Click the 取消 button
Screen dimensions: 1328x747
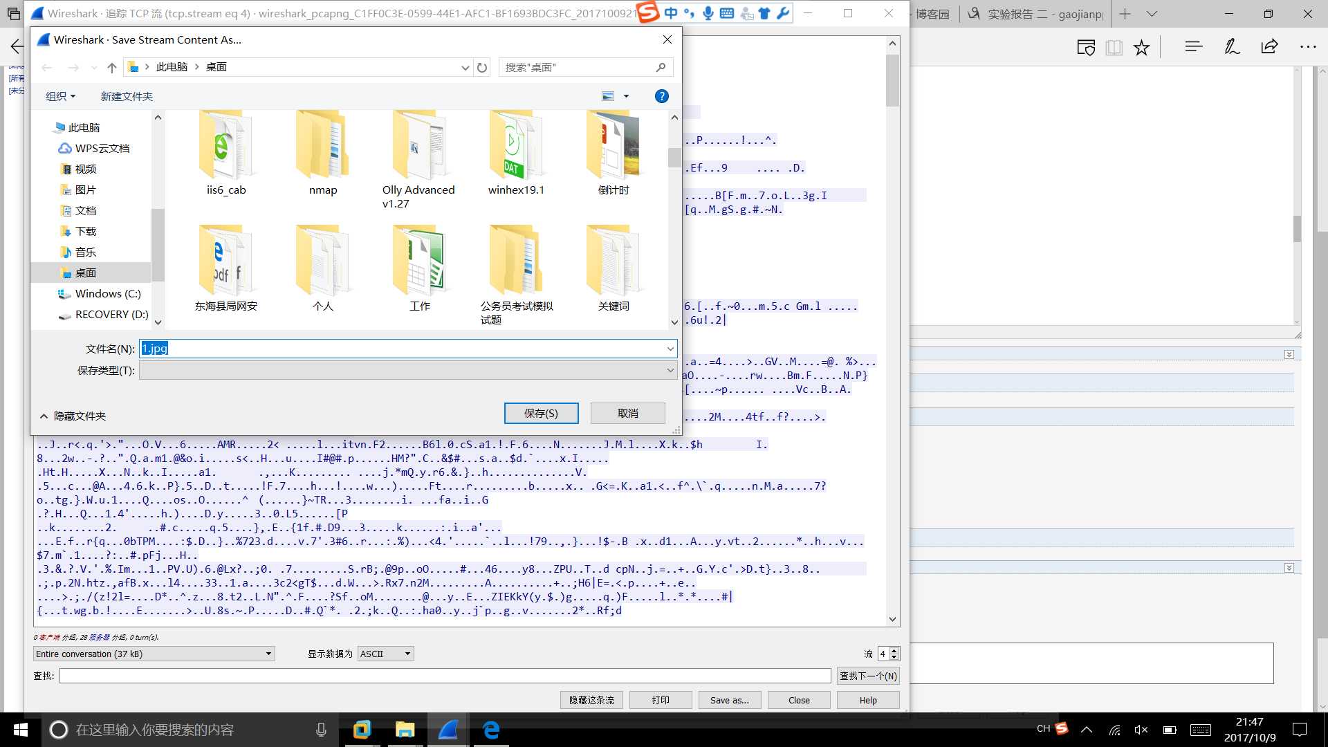(x=627, y=413)
